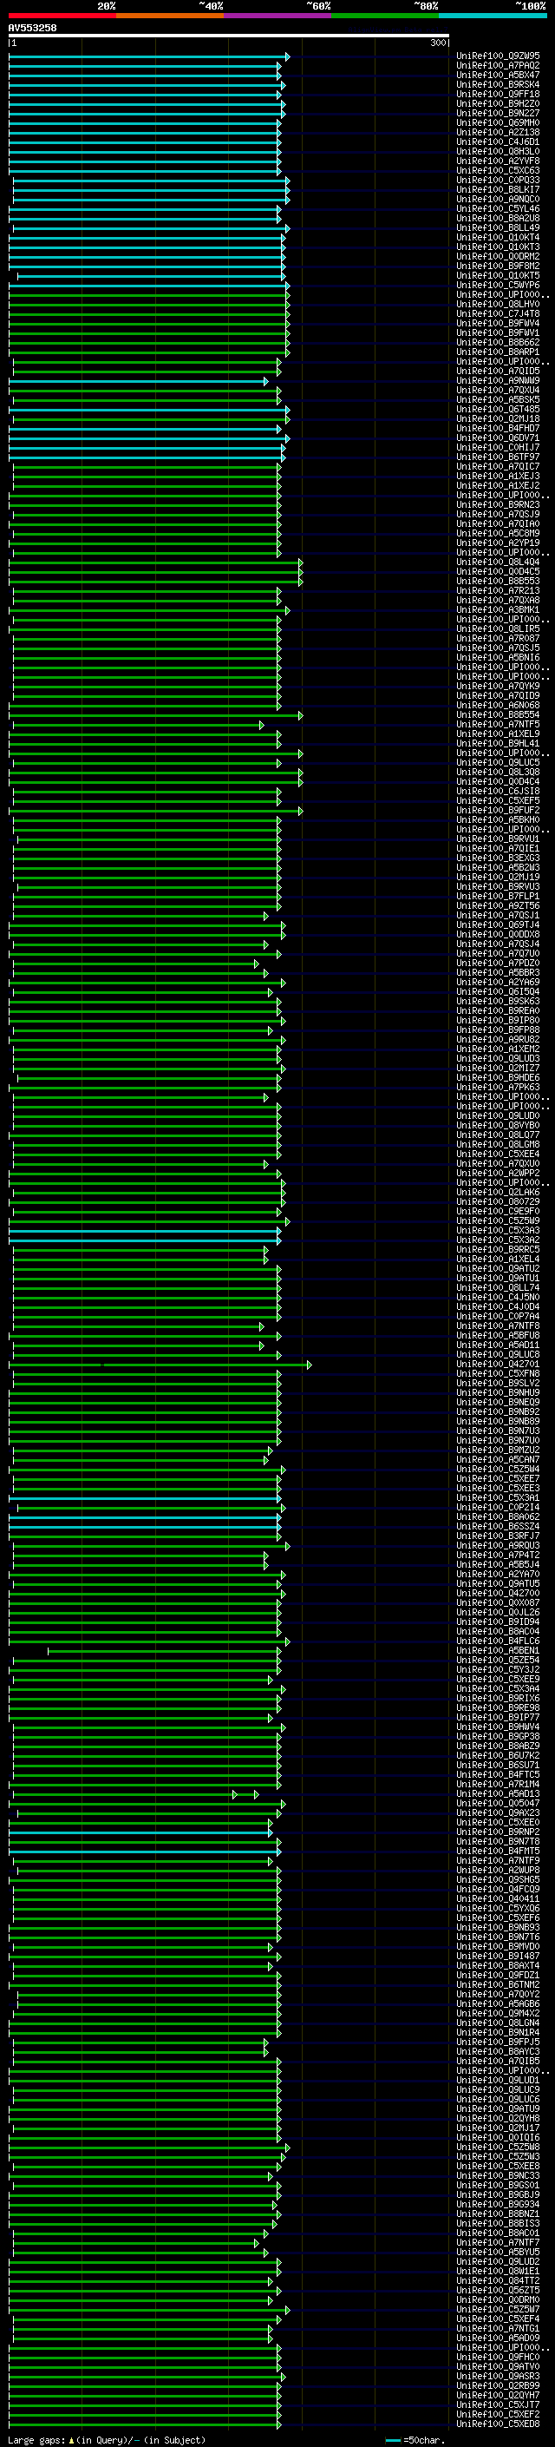The width and height of the screenshot is (555, 2447).
Task: Select hit label UniRef100_C5X3A1
Action: tap(498, 1498)
